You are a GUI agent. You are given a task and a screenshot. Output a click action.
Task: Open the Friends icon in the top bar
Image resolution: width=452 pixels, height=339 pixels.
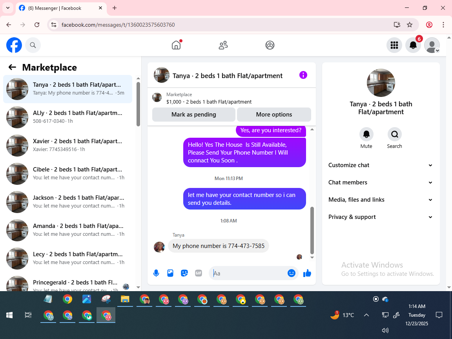(223, 45)
